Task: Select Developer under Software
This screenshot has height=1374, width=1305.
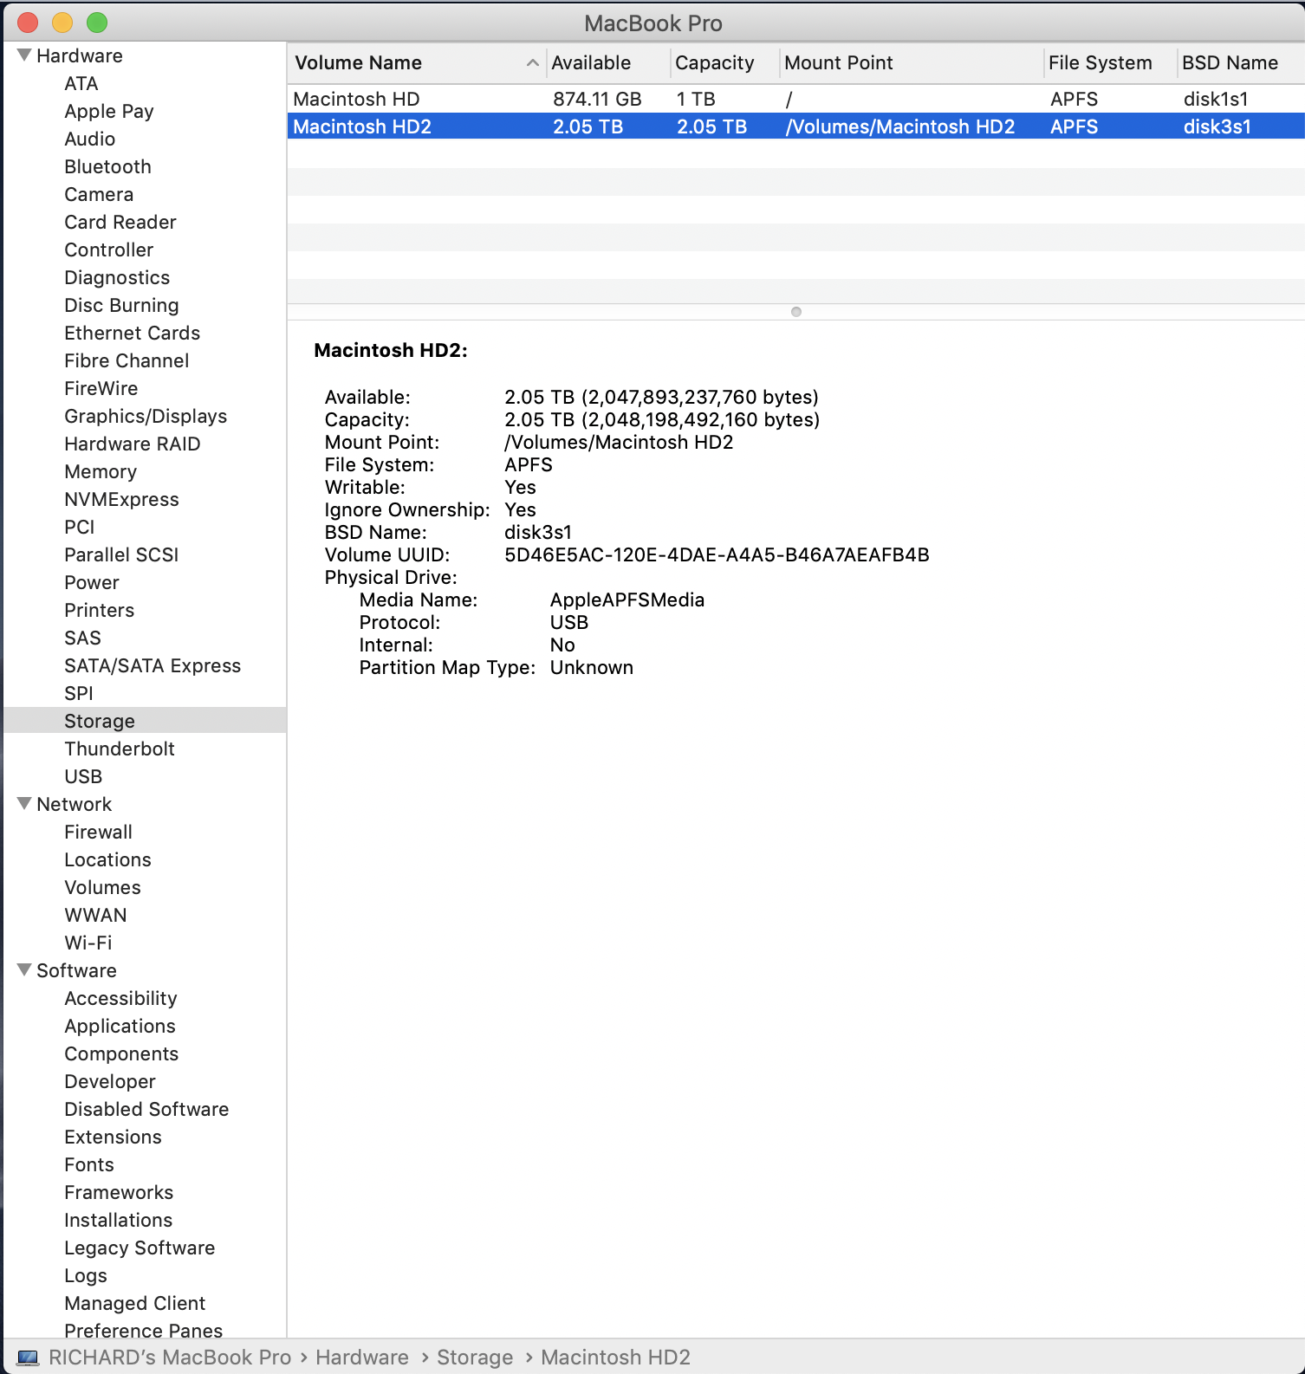Action: [x=110, y=1081]
